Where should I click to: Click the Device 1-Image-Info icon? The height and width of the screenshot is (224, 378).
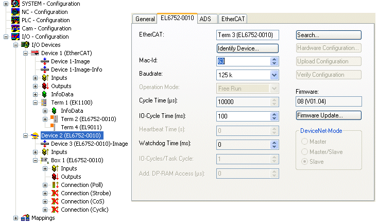coord(45,70)
